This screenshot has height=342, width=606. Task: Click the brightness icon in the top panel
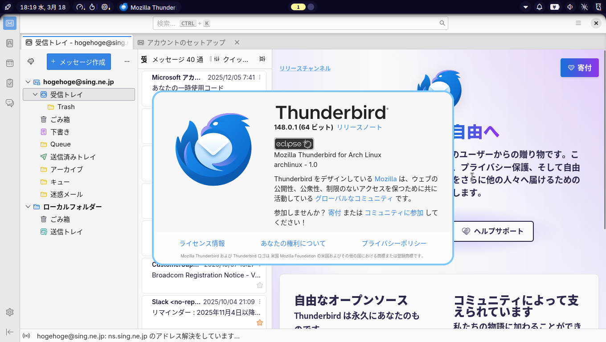click(585, 7)
